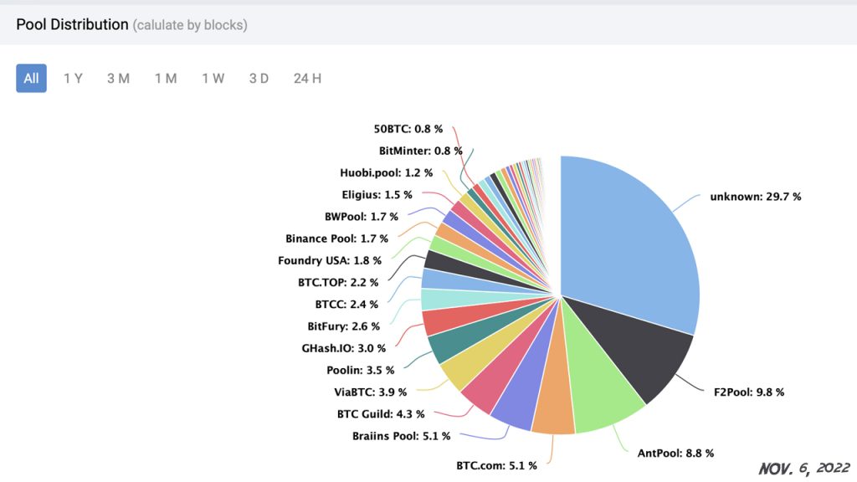Click the Foundry USA: 1.8 % label
Screen dimensions: 857x482
coord(329,260)
